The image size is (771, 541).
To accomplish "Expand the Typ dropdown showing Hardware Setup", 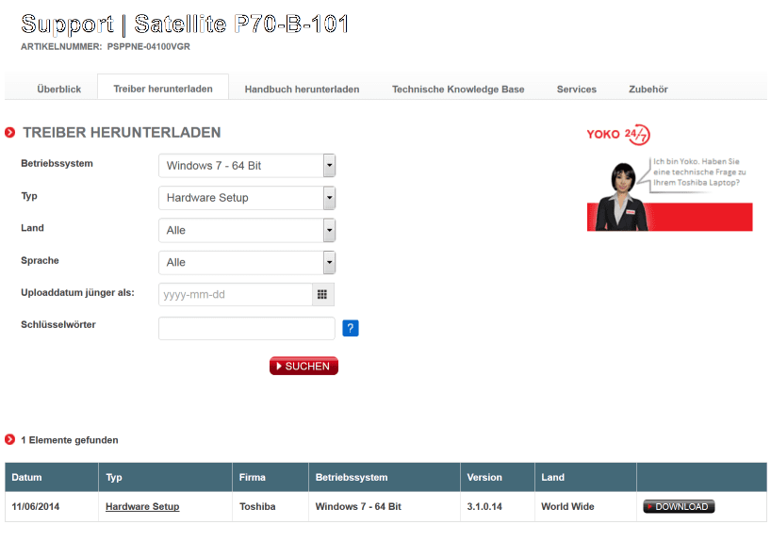I will pos(247,198).
